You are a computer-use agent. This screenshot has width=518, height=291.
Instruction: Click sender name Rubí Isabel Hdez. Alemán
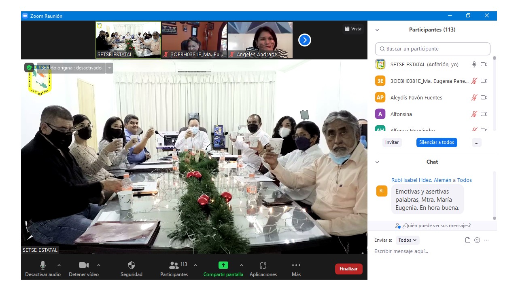click(x=421, y=180)
